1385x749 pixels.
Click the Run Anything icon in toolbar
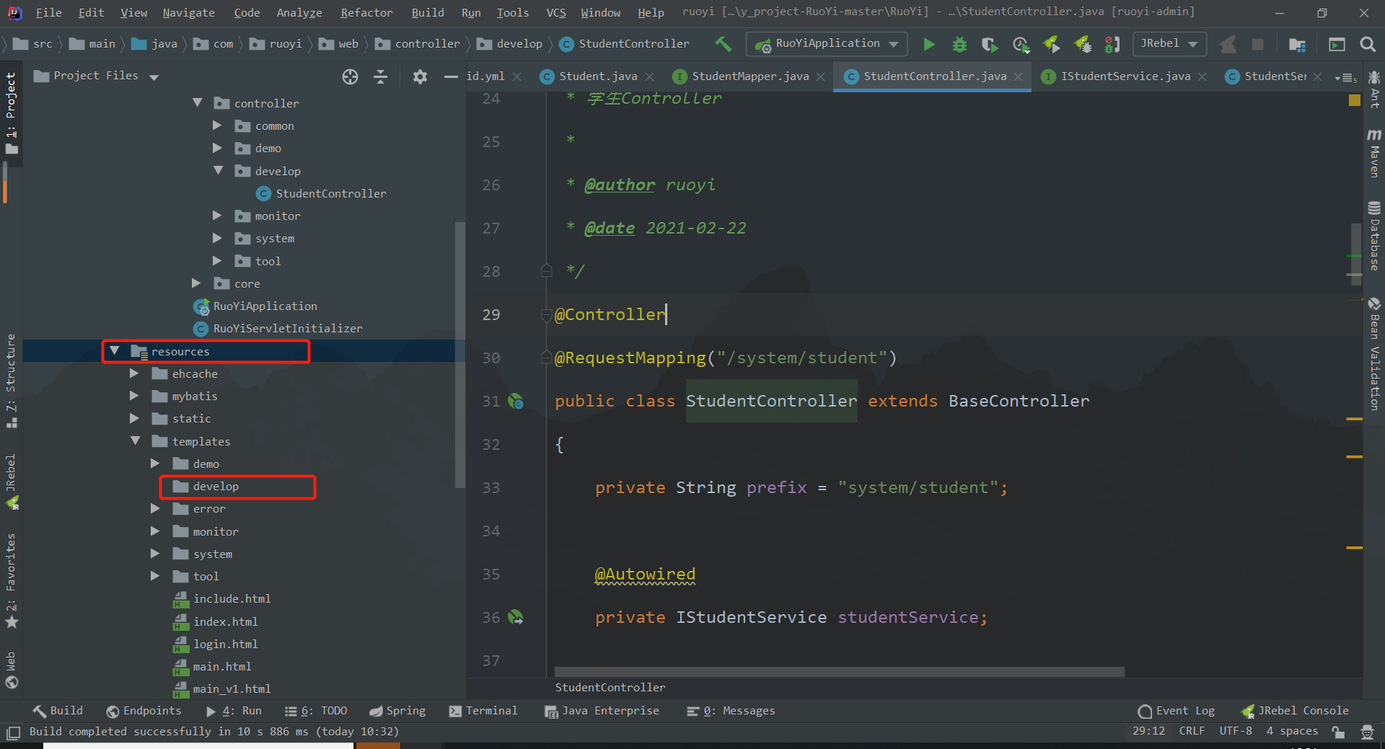1337,45
